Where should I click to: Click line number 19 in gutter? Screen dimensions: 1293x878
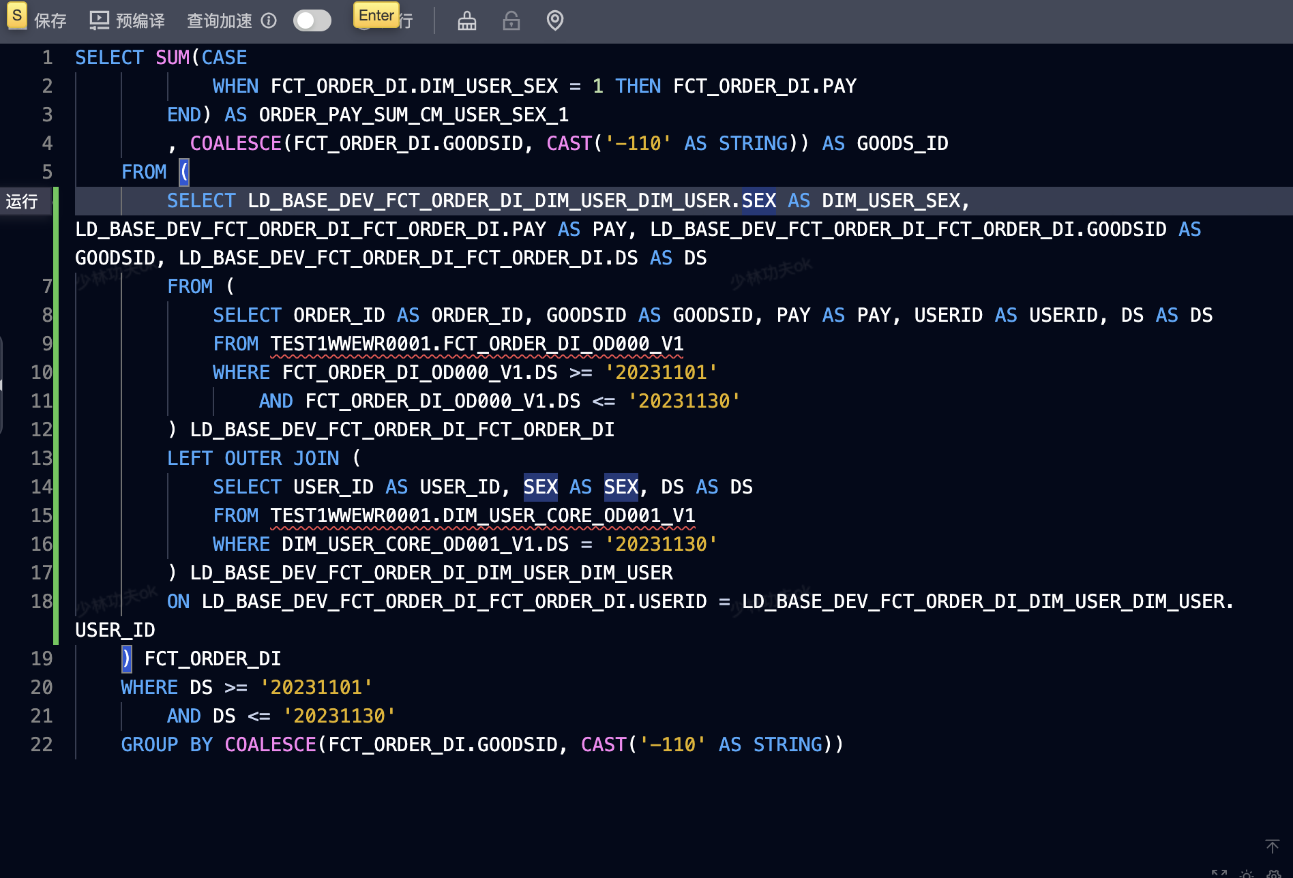(x=42, y=658)
